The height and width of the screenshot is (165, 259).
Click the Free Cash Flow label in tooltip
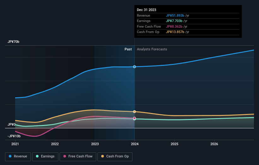tap(149, 26)
